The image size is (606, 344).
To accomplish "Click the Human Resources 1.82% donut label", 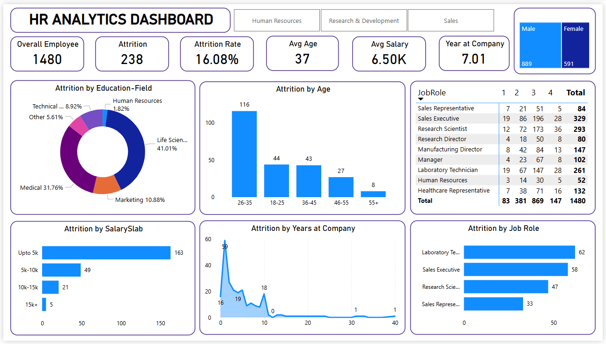I will [x=137, y=105].
